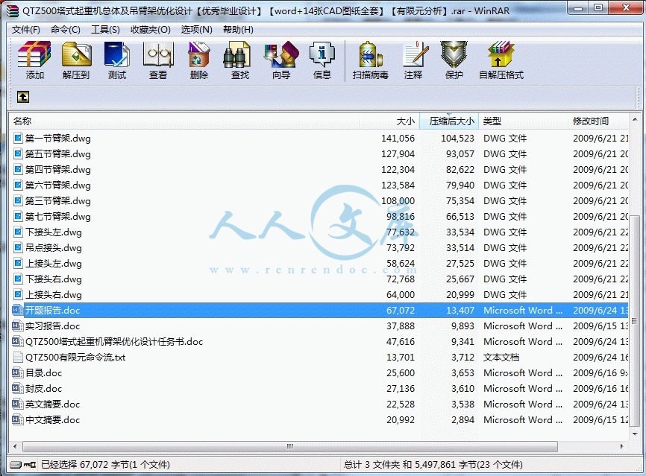646x476 pixels.
Task: Click the drive and key status bar icon
Action: tap(22, 465)
